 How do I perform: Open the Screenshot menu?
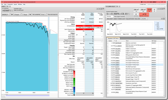pos(10,4)
